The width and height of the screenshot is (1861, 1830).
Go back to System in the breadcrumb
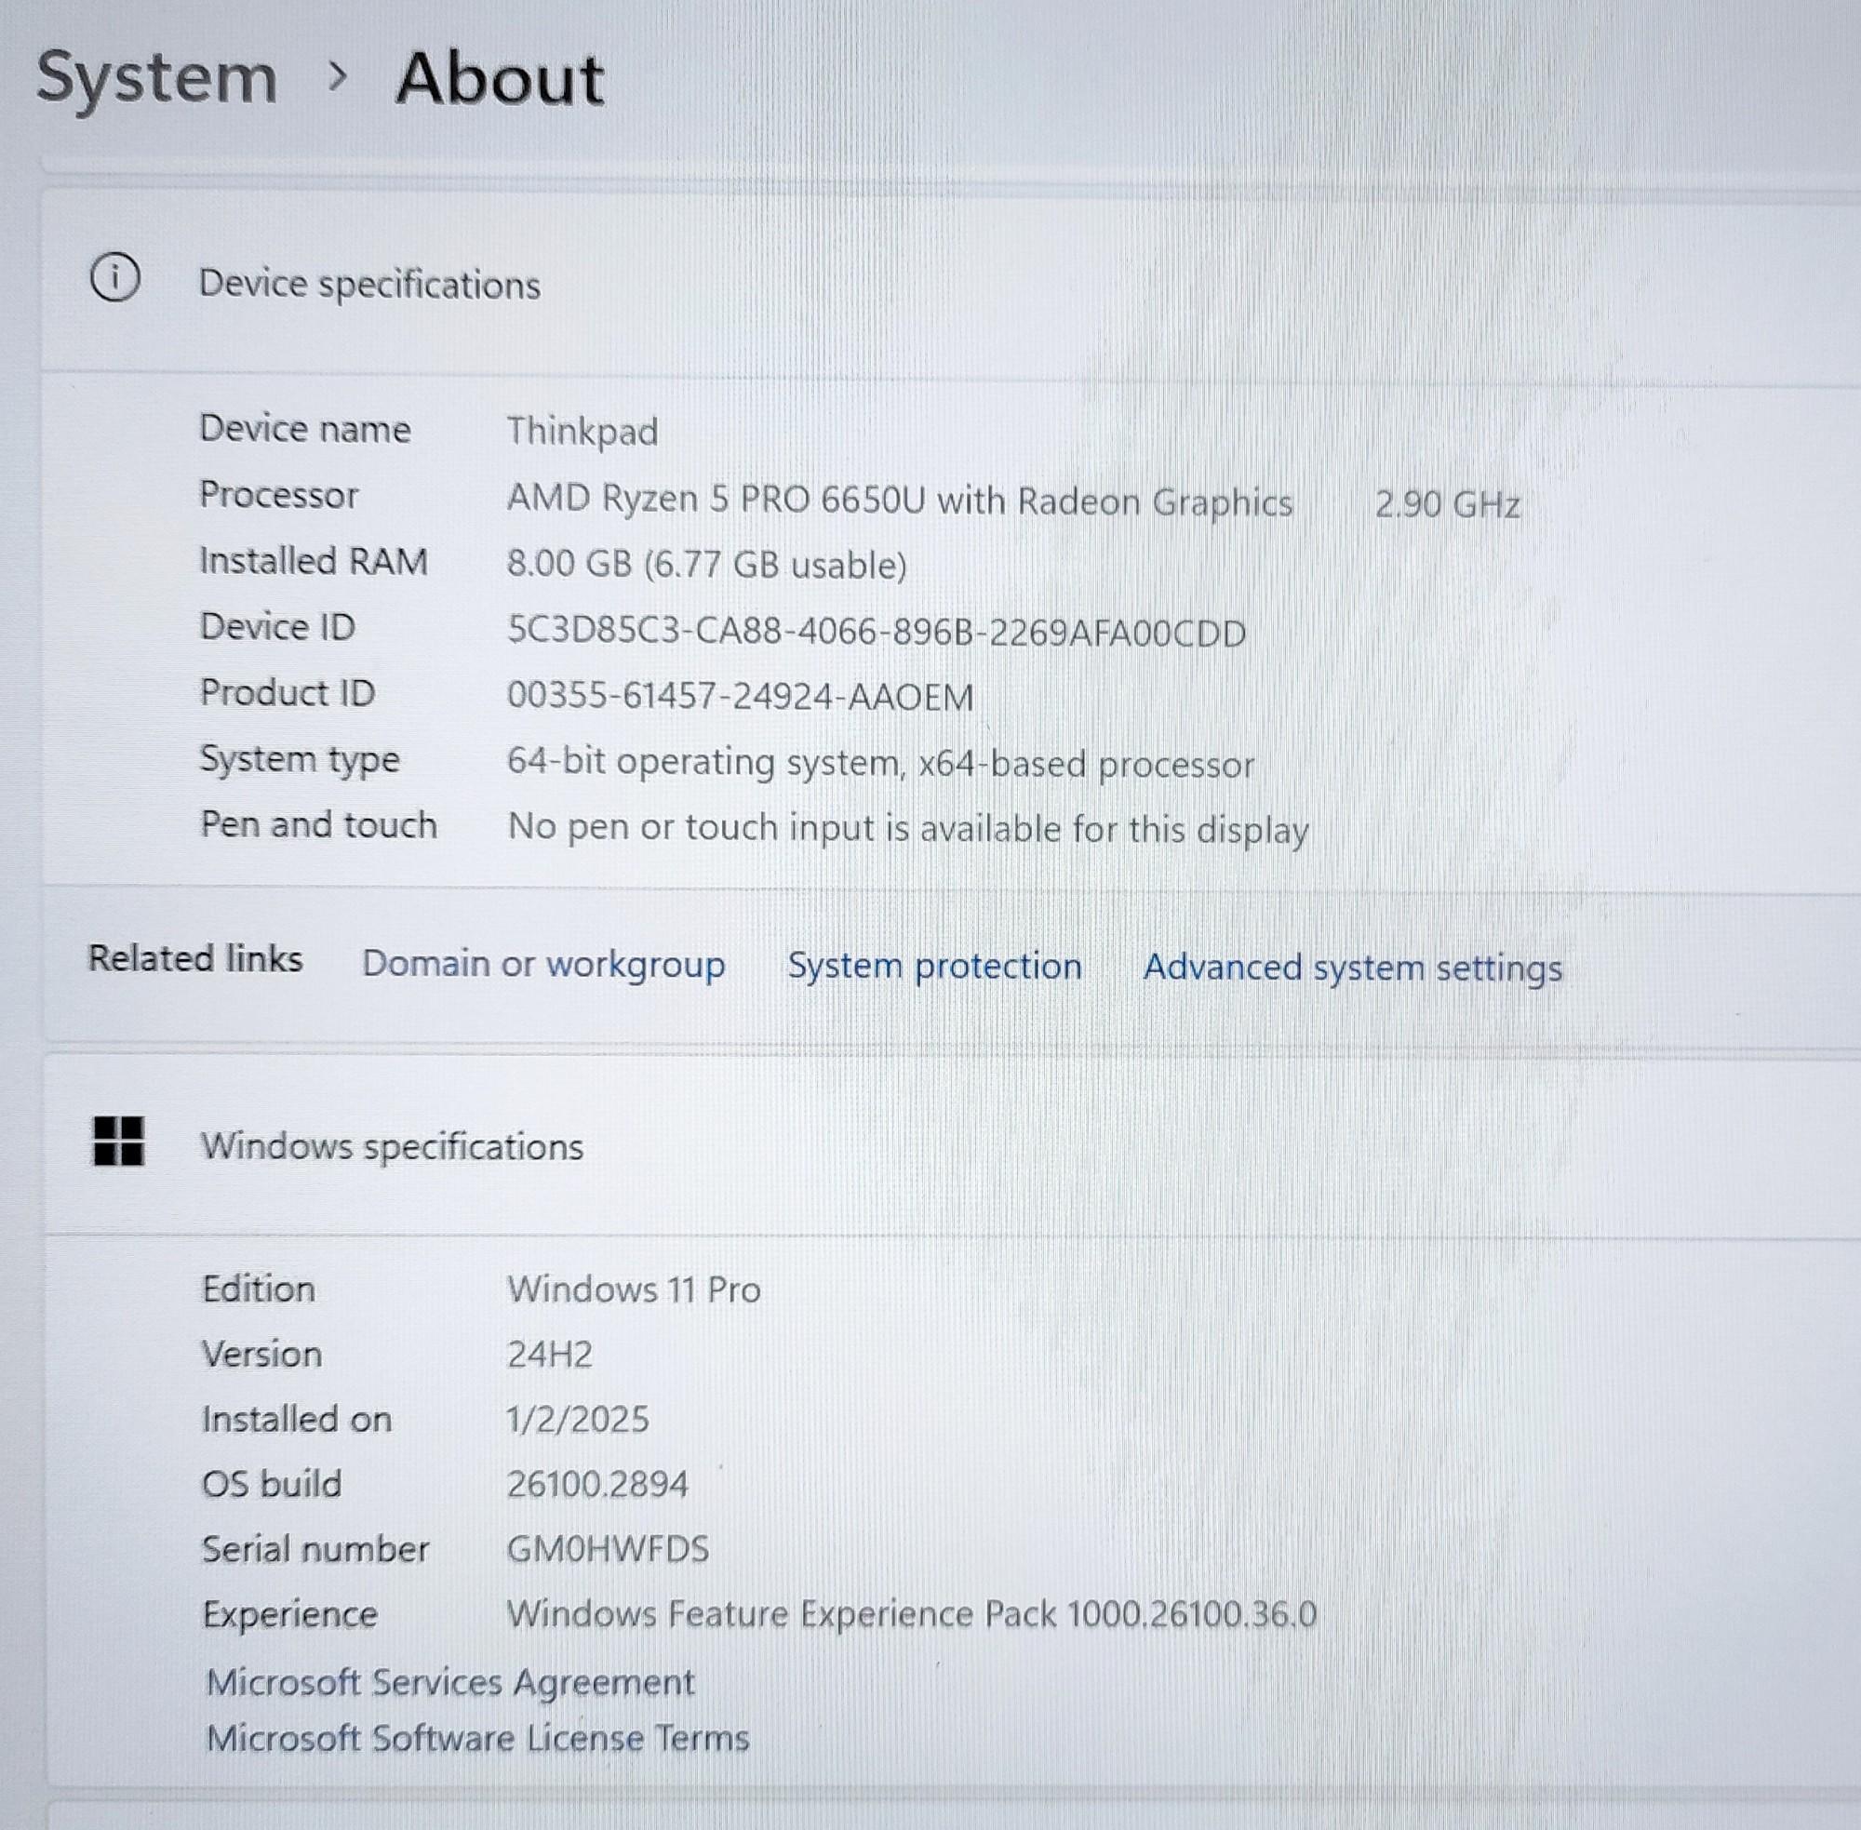click(x=156, y=79)
